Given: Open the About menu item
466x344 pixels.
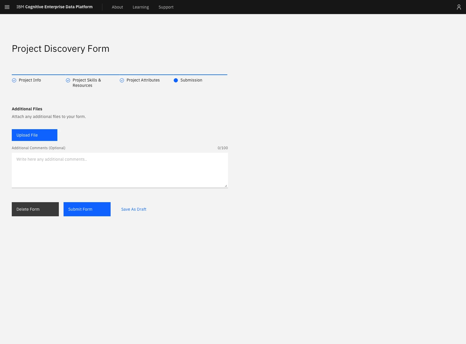Looking at the screenshot, I should point(117,7).
